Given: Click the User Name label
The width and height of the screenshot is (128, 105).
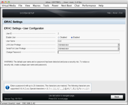Looking at the screenshot, I should [10, 41].
